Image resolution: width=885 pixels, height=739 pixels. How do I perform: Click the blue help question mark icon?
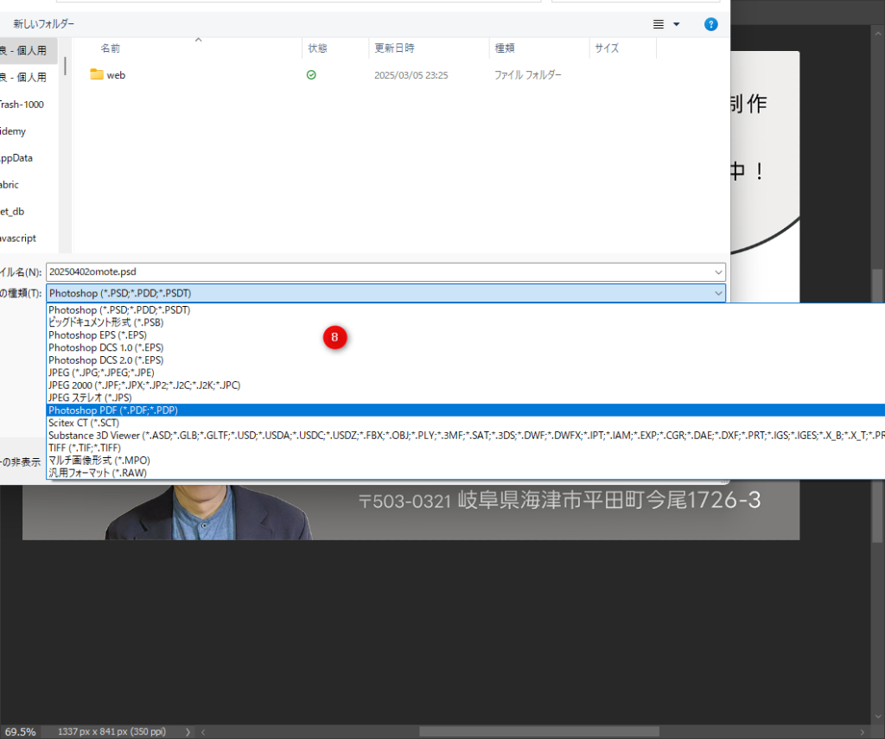tap(710, 24)
